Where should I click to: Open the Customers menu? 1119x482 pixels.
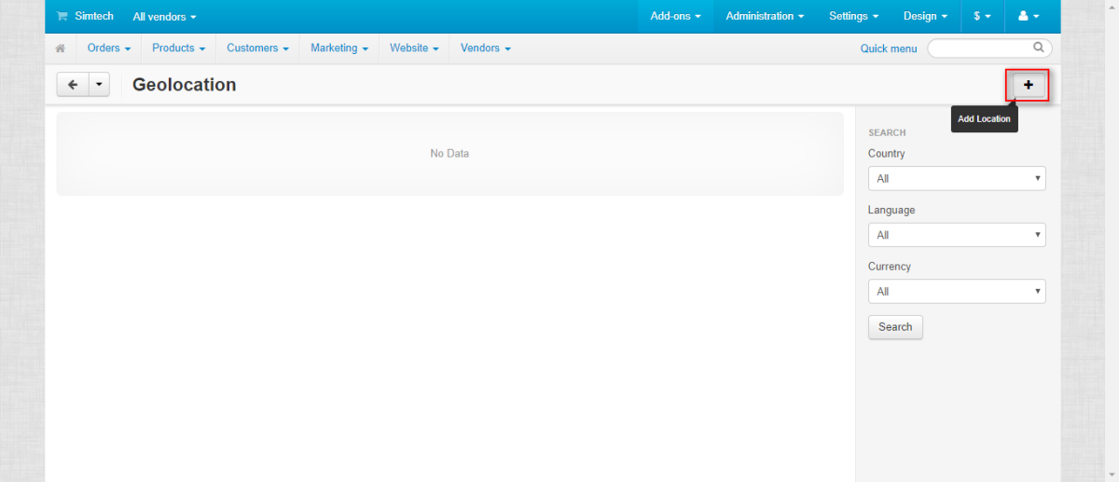pos(257,48)
